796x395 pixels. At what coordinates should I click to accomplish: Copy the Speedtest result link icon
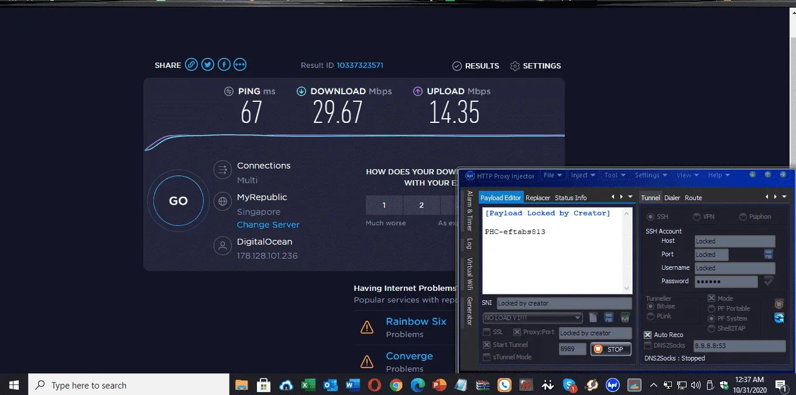pyautogui.click(x=191, y=65)
